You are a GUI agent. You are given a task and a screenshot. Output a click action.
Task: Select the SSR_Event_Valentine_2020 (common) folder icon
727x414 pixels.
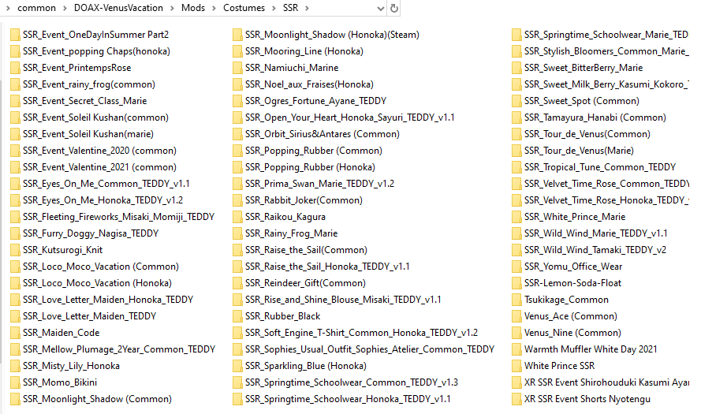[x=15, y=151]
